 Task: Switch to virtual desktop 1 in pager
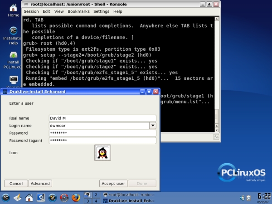click(x=88, y=194)
